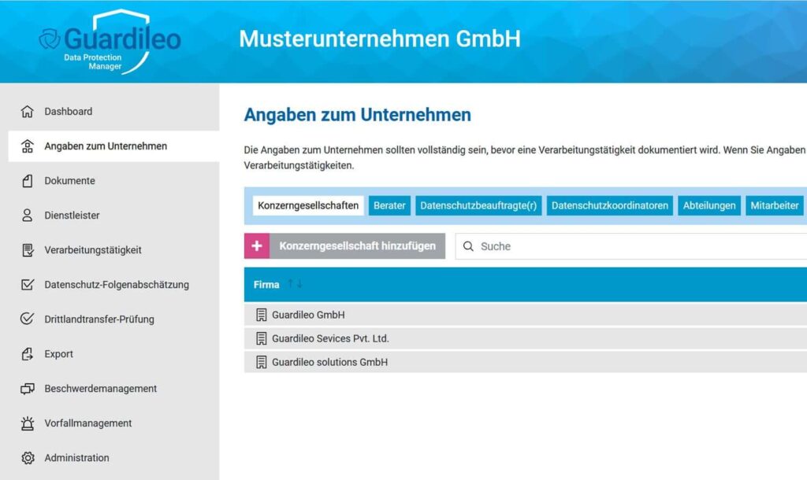Click the Angaben zum Unternehmen page heading
This screenshot has height=480, width=807.
tap(357, 115)
